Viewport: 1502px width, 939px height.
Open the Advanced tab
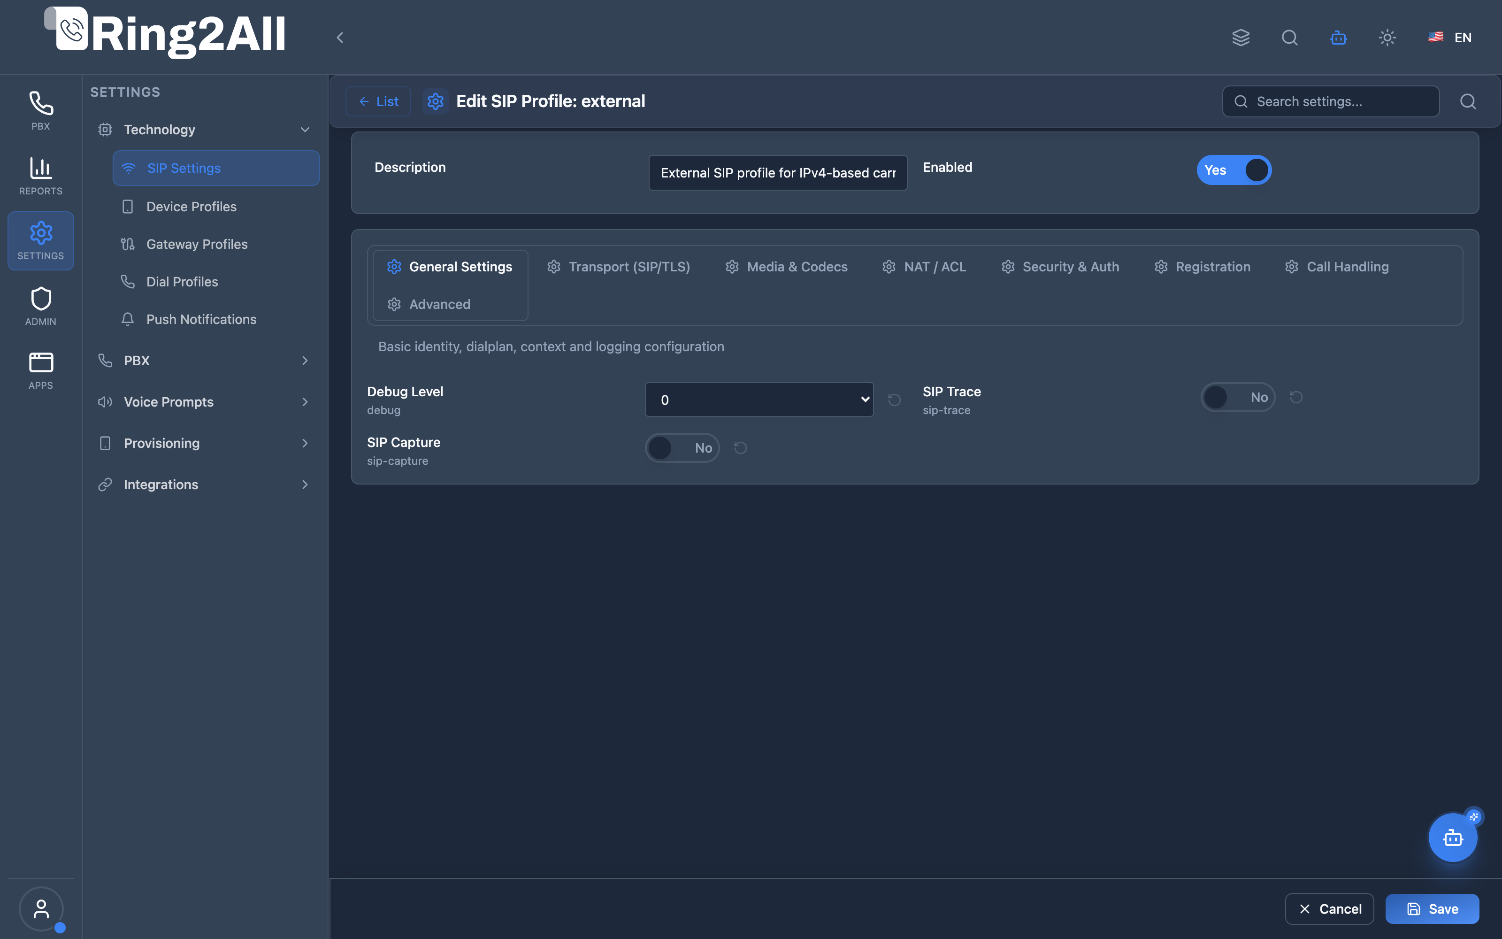point(429,304)
